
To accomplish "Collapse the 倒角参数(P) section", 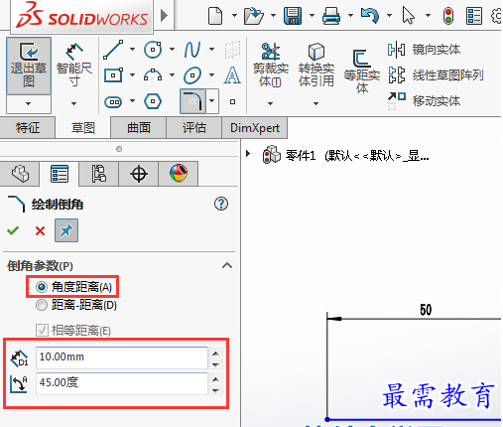I will coord(227,265).
